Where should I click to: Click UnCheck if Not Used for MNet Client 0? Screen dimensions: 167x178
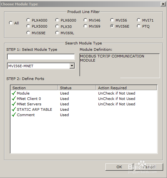click(117, 99)
